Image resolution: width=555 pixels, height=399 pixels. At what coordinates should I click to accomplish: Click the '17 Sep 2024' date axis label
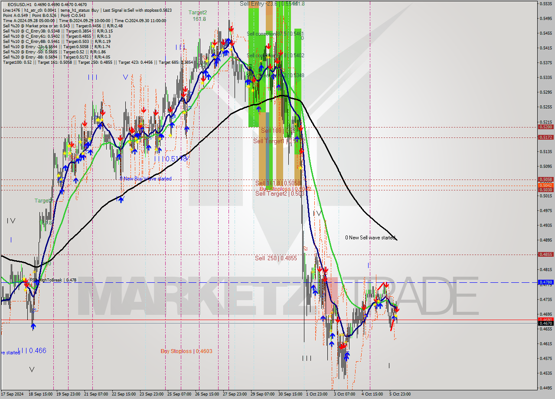[13, 394]
